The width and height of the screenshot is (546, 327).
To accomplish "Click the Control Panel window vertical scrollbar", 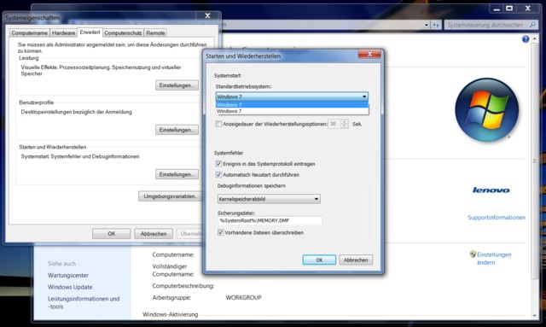I will point(535,161).
